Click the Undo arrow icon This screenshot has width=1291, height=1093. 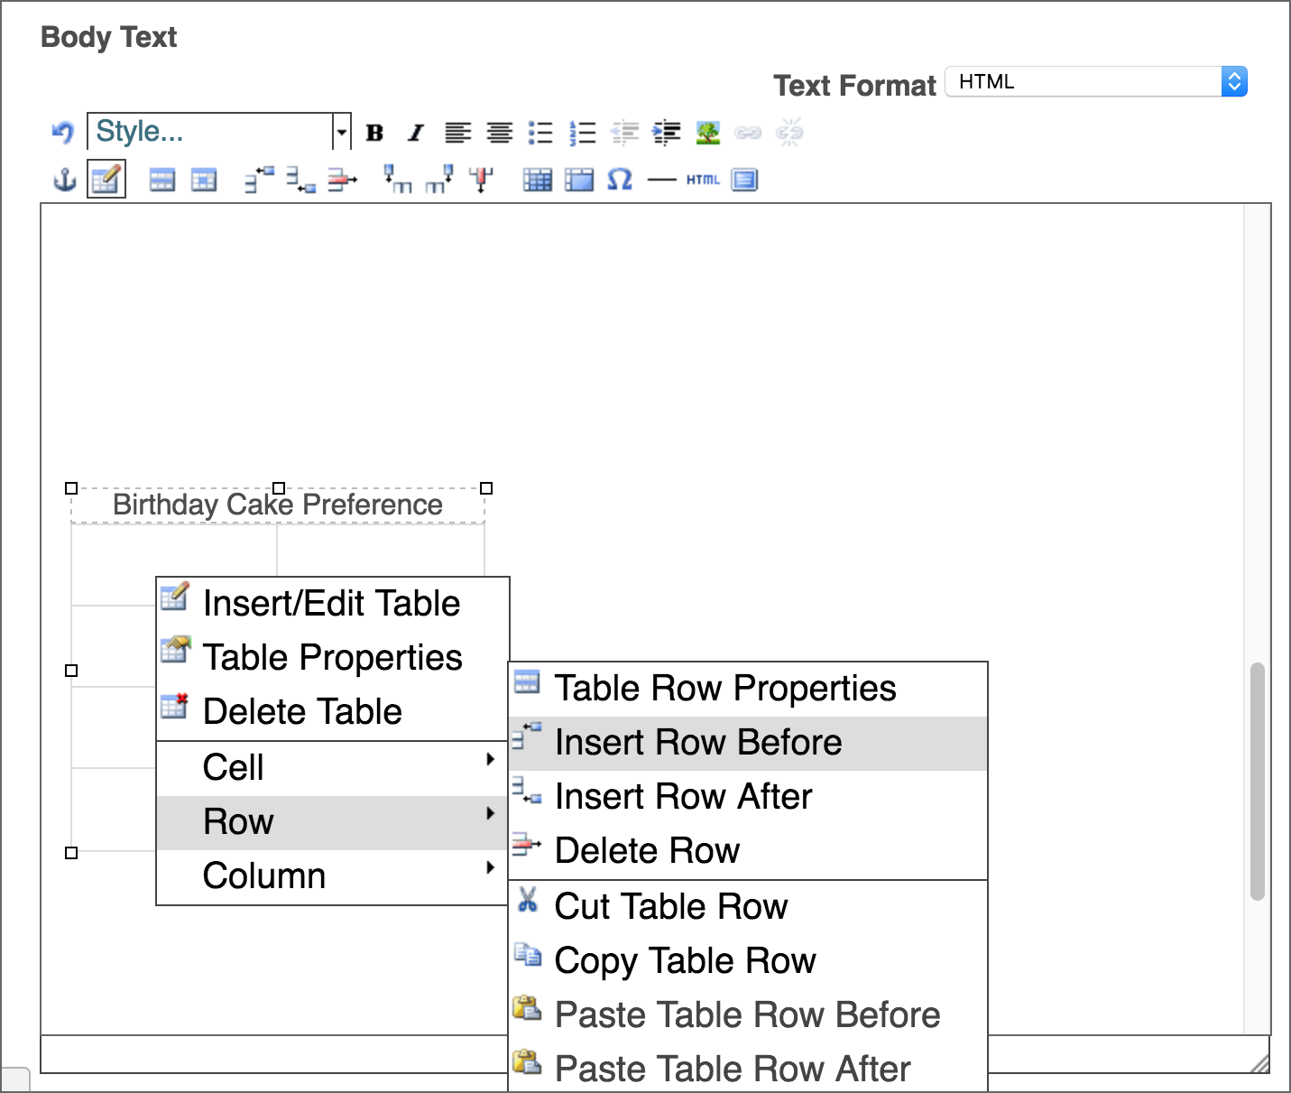[x=62, y=133]
